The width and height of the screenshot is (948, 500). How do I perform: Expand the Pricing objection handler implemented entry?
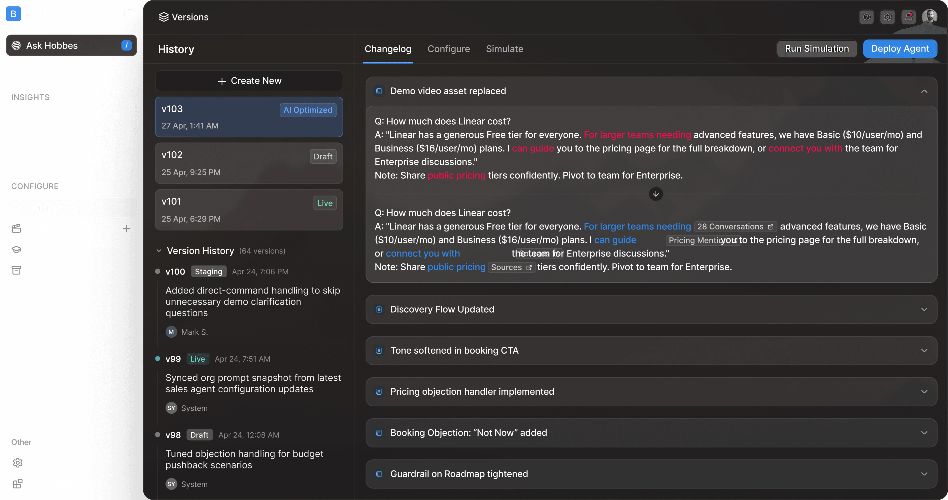pos(924,391)
